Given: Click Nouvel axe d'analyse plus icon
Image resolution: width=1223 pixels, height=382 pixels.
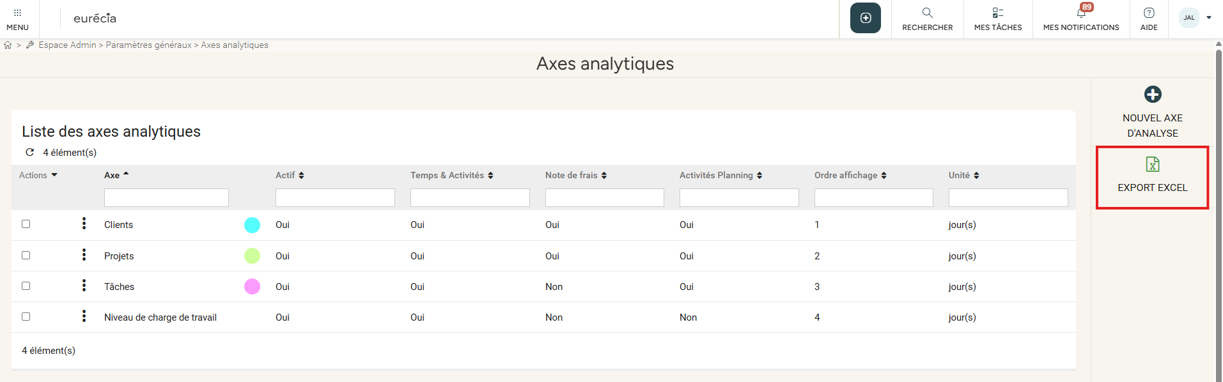Looking at the screenshot, I should [x=1152, y=95].
